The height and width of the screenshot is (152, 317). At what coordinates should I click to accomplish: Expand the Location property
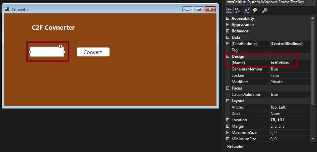click(x=228, y=120)
